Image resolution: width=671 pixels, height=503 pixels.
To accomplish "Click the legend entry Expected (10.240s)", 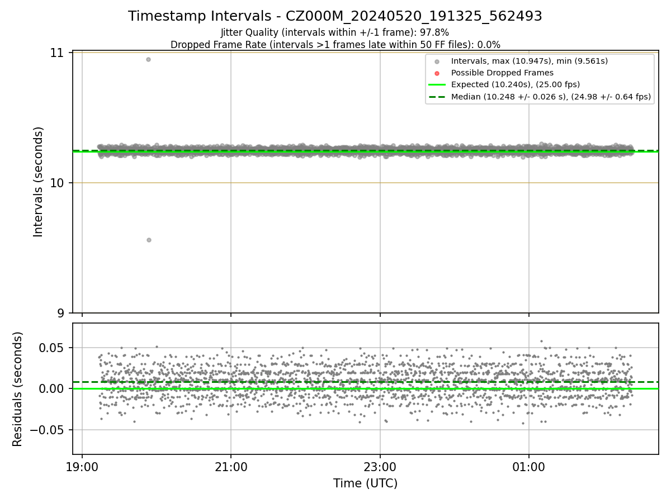I will 515,84.
